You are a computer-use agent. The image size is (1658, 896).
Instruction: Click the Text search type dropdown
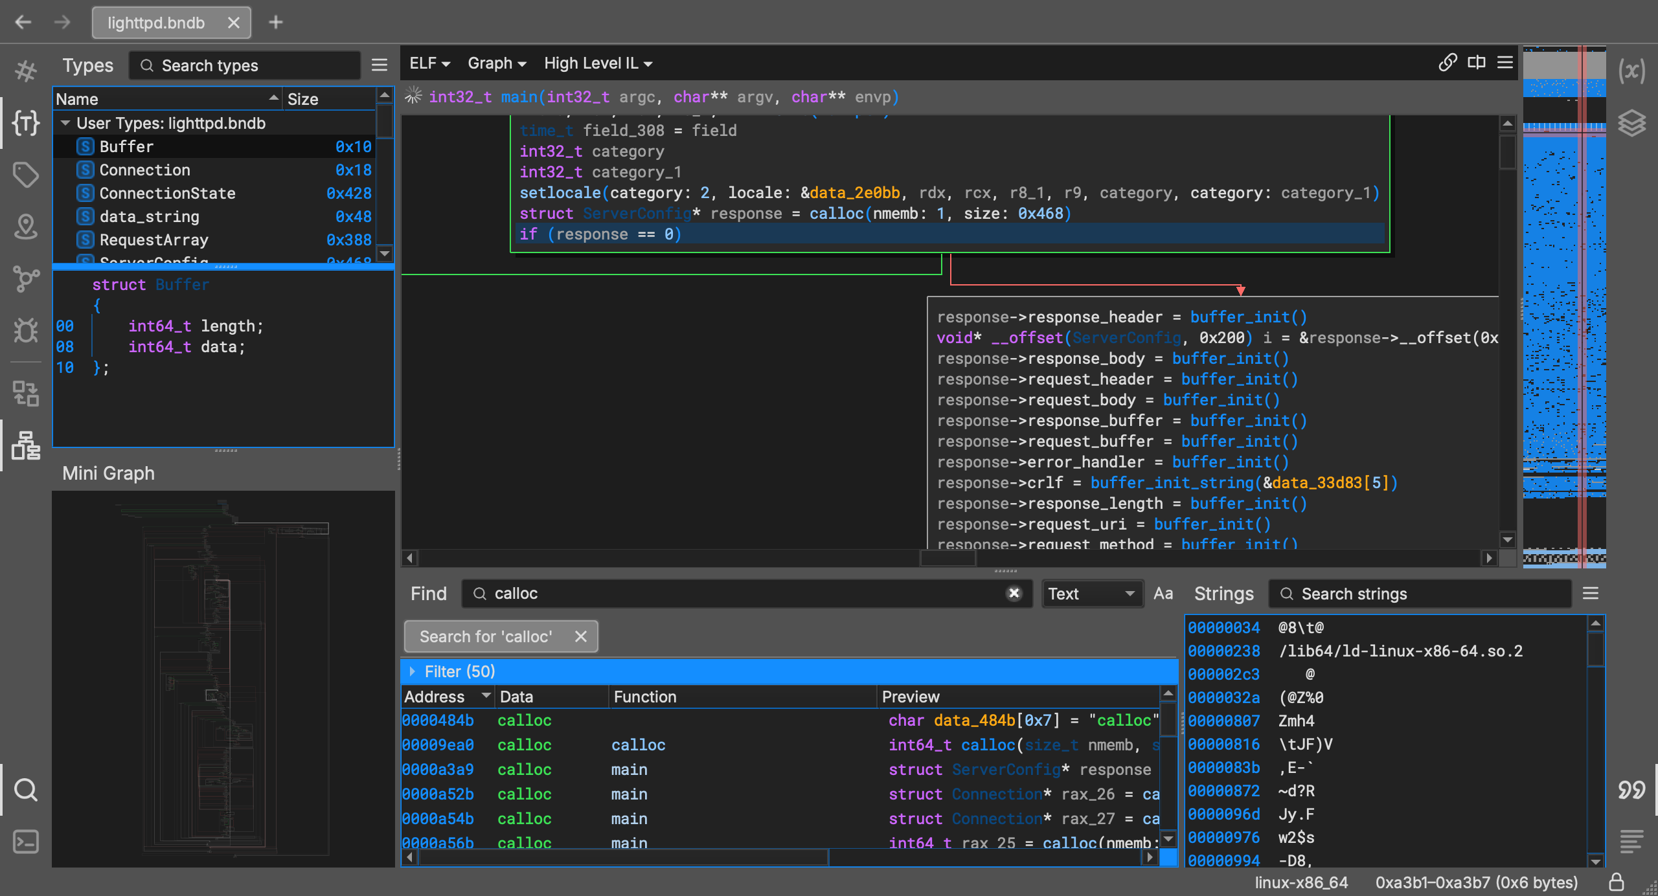[1089, 594]
